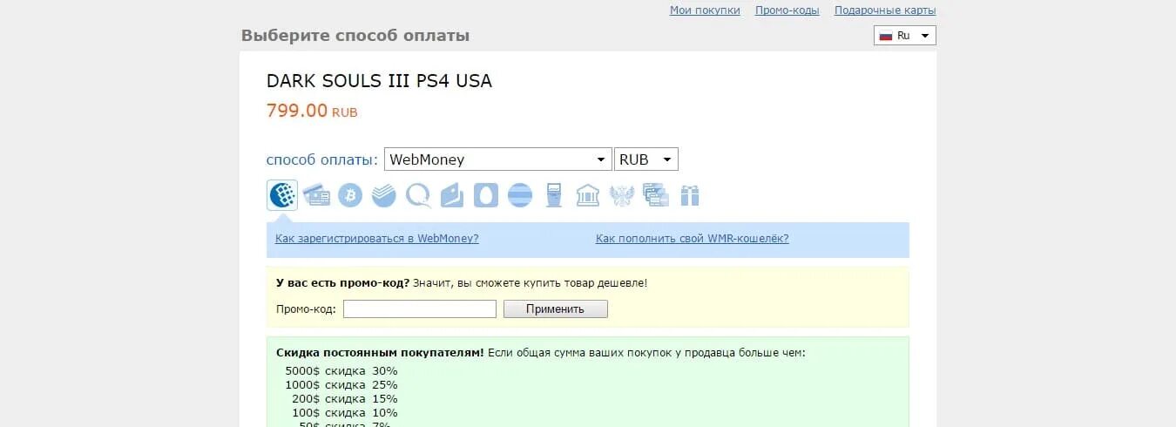
Task: Select the Bitcoin payment icon
Action: (350, 195)
